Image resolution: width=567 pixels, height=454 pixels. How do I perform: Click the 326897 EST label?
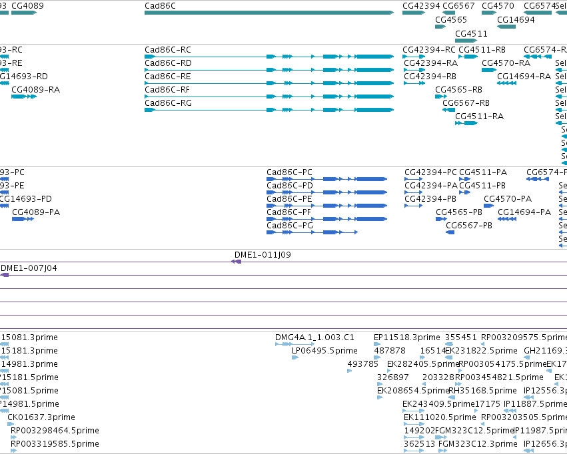point(393,378)
